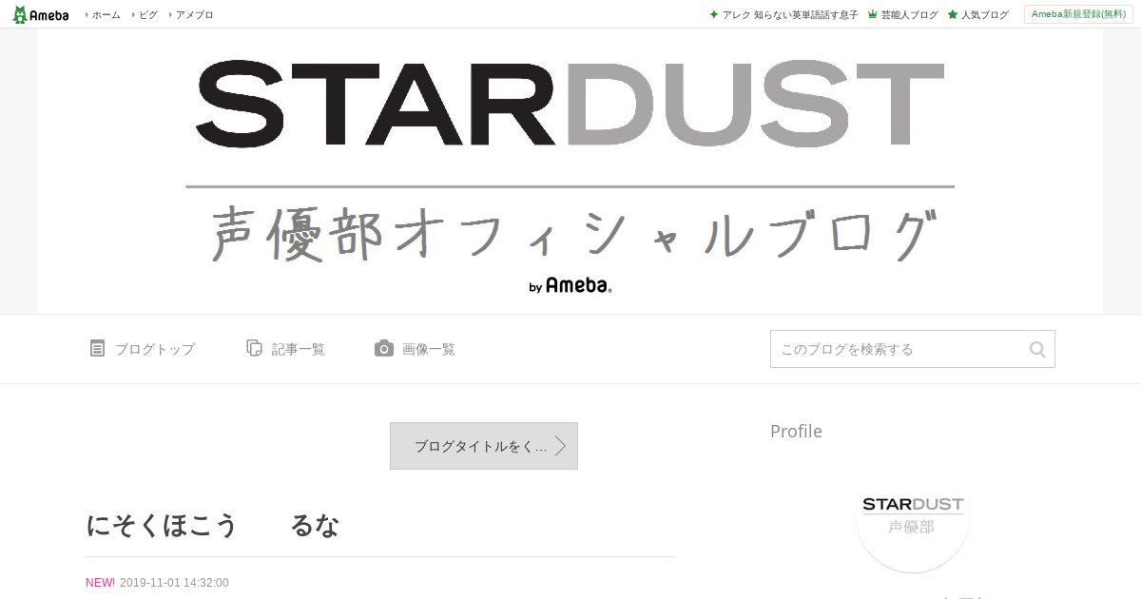Click the STARDUST 声優部 profile thumbnail

[913, 516]
